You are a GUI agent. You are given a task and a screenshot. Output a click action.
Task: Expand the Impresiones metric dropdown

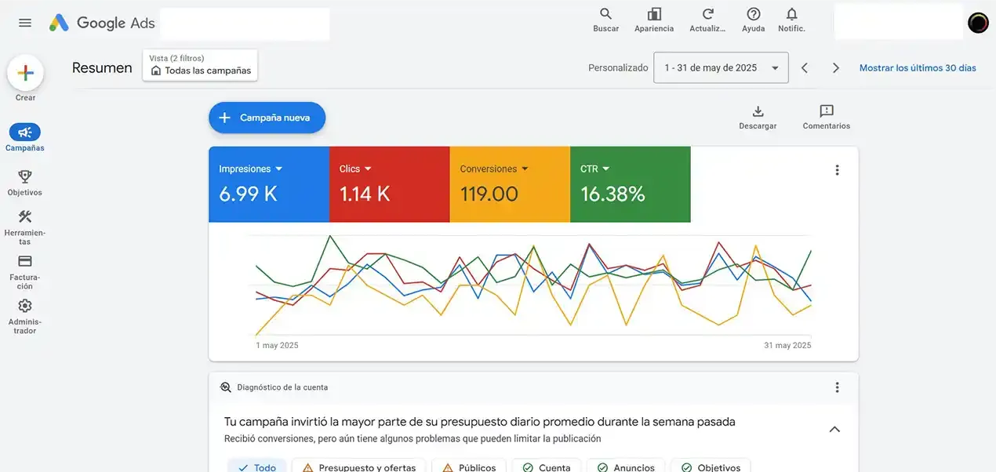click(x=278, y=169)
